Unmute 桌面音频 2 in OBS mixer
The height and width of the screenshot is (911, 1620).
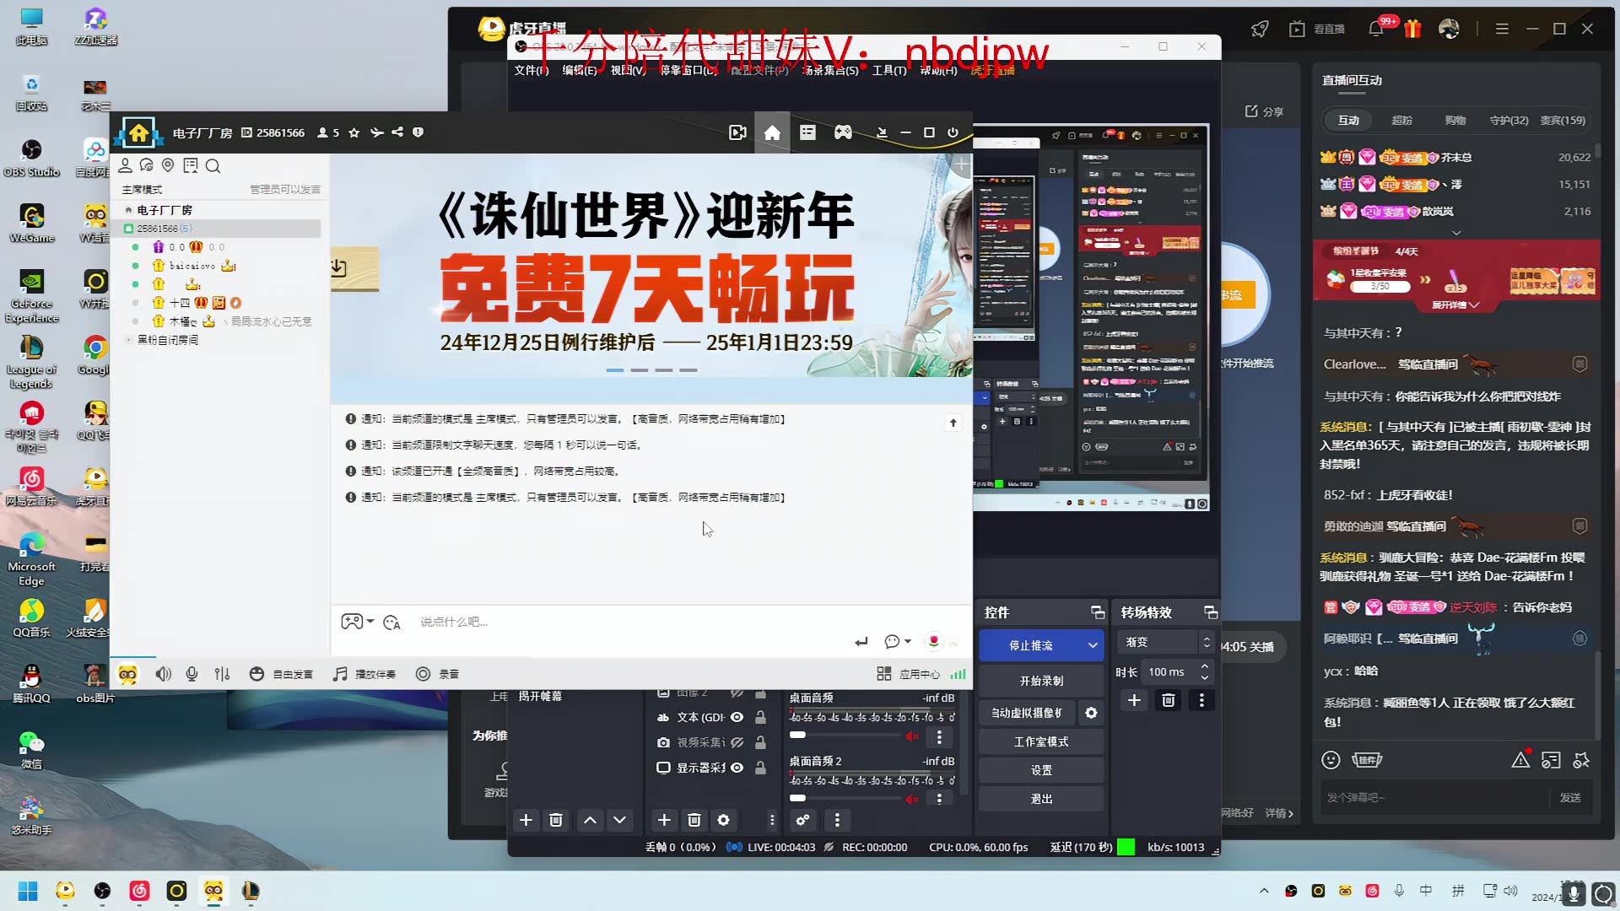912,799
